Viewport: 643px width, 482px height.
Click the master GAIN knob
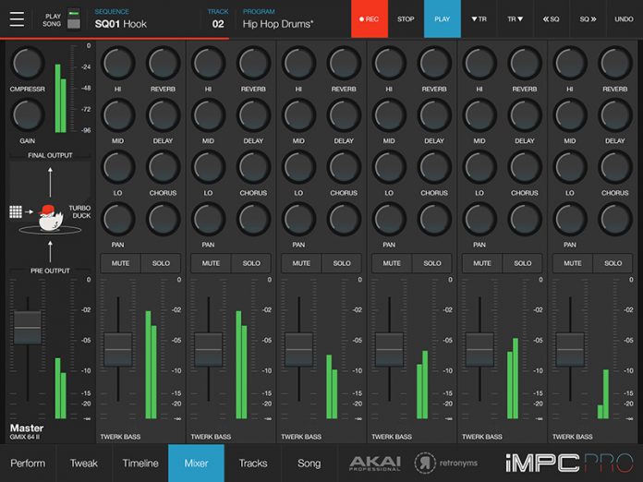(28, 115)
